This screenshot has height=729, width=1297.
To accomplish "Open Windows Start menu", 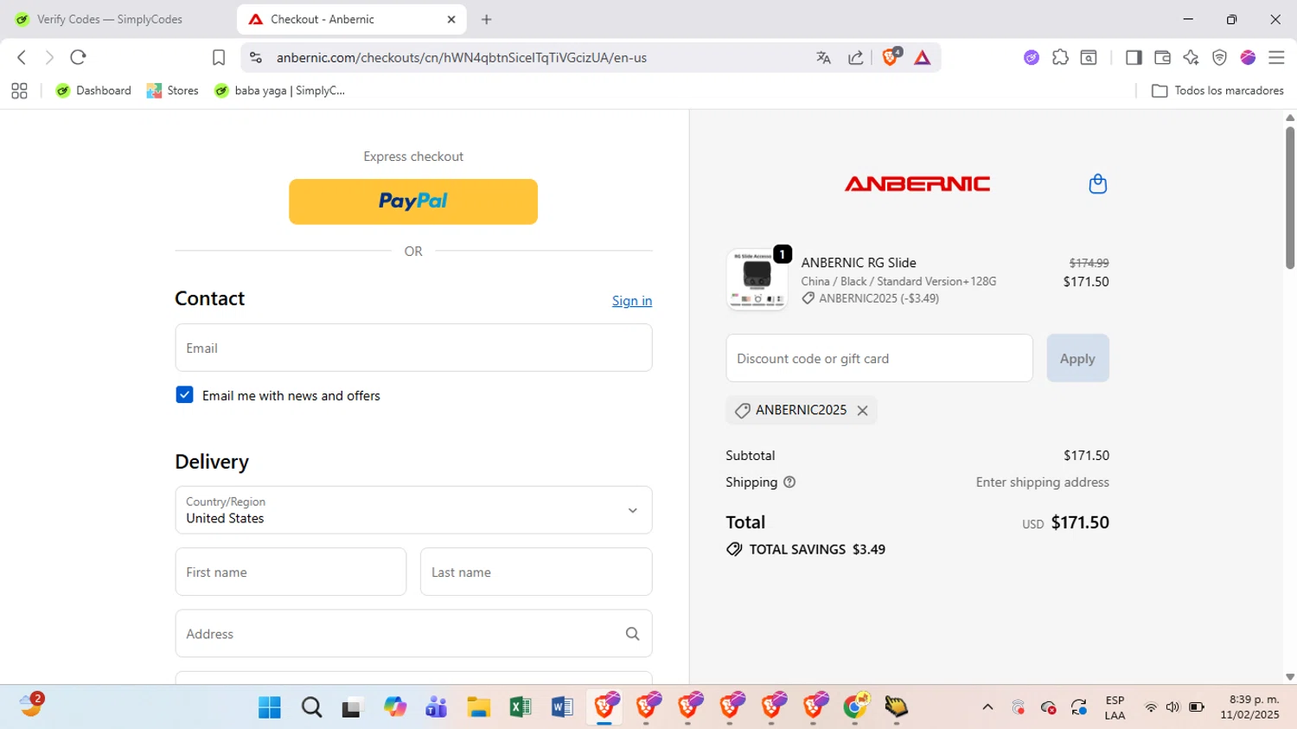I will pyautogui.click(x=270, y=707).
